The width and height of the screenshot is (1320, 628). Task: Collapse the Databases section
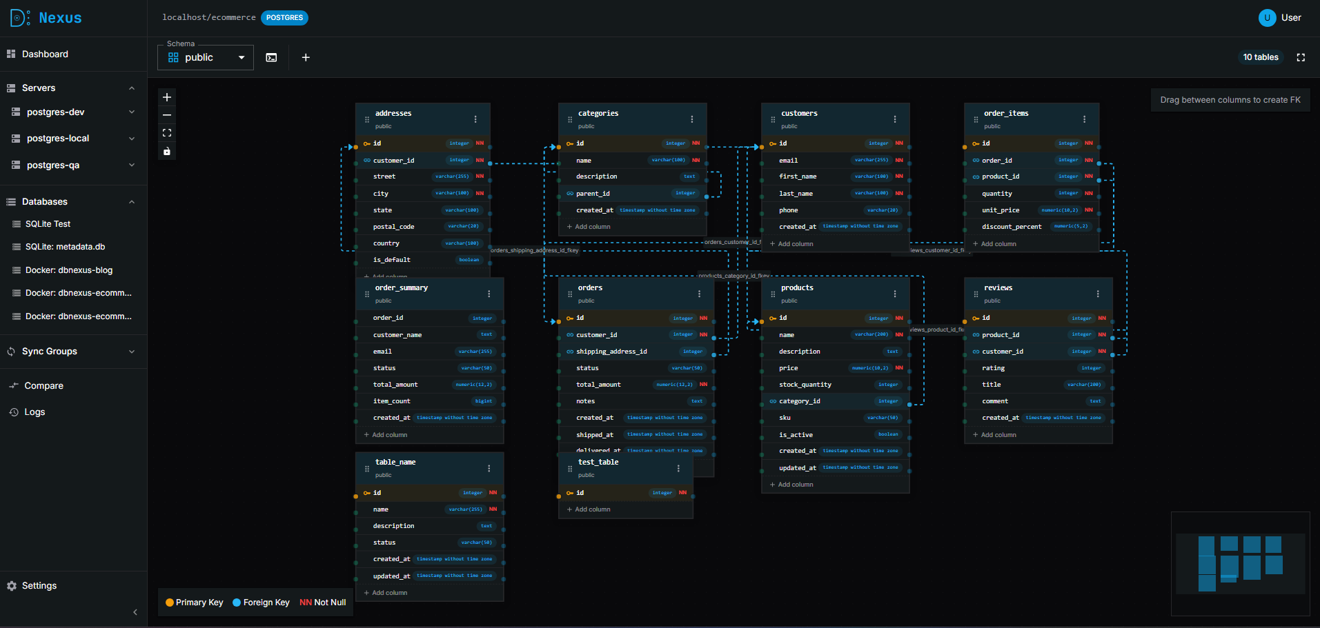click(x=132, y=202)
